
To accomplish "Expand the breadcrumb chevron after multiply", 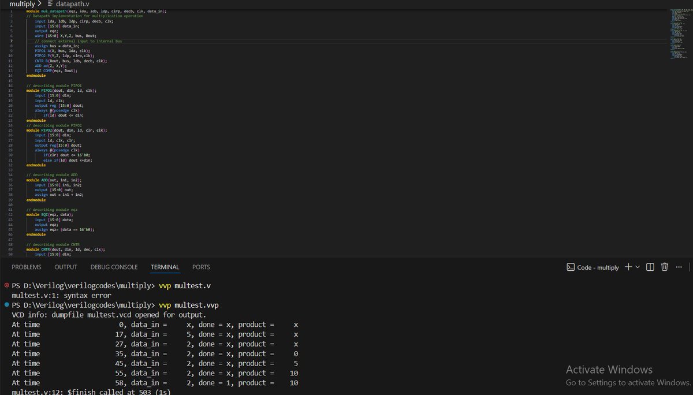I will tap(40, 4).
